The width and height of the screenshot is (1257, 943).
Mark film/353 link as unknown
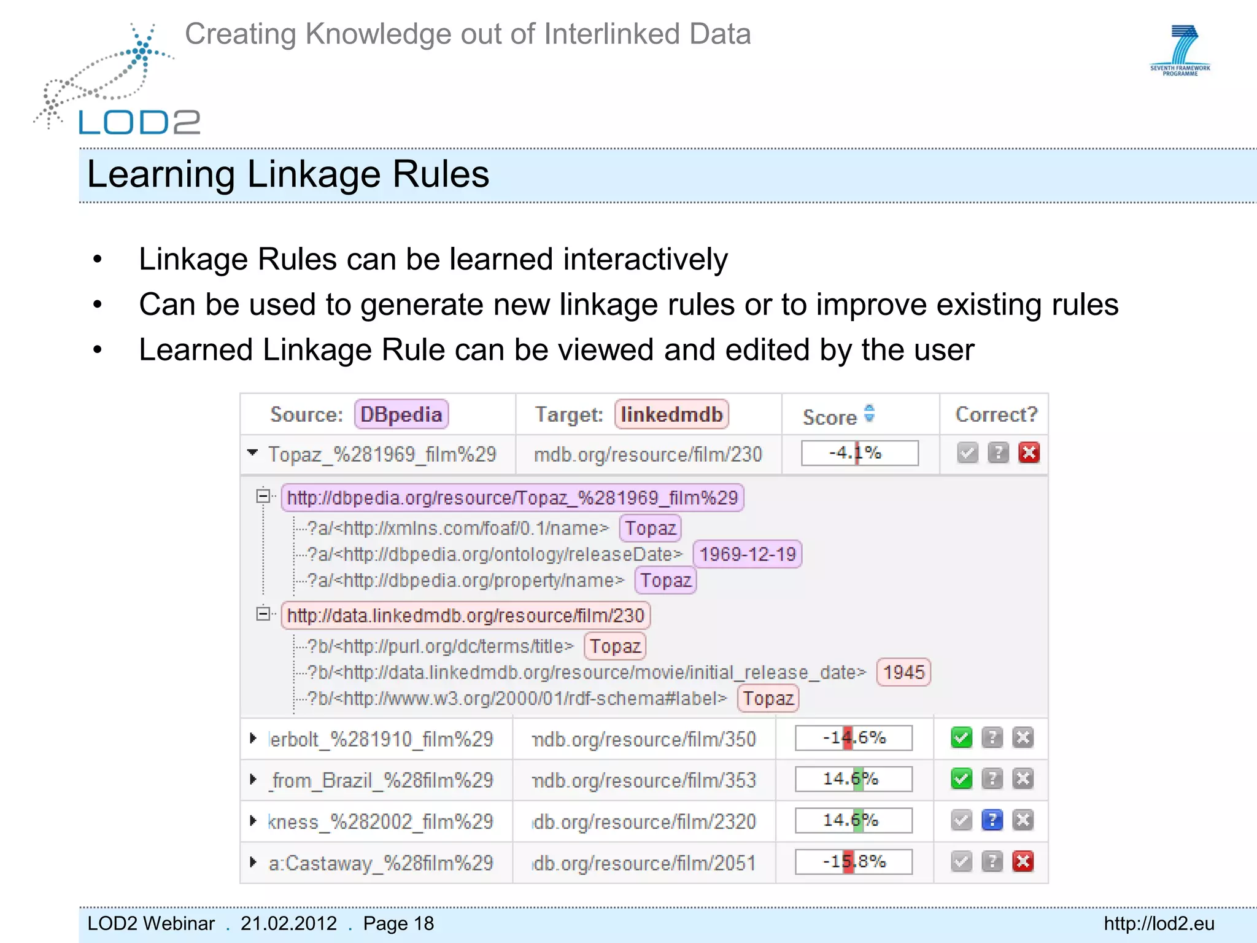click(x=992, y=778)
